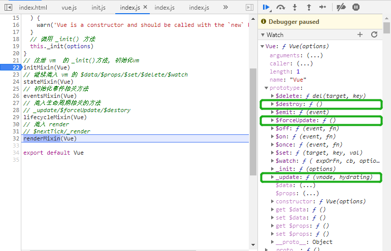This screenshot has width=391, height=251.
Task: Click the debugger pane scrollbar thumb
Action: click(386, 28)
